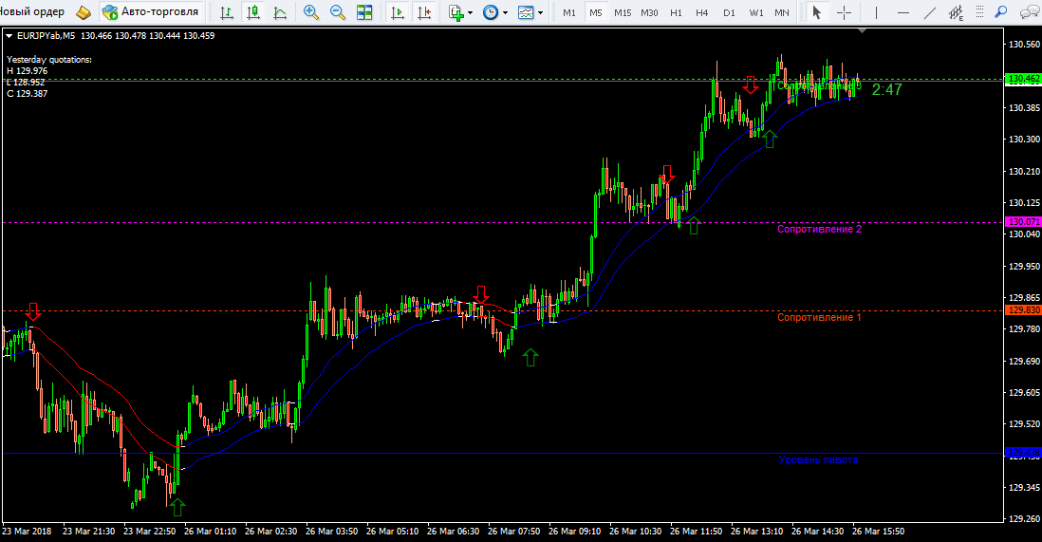Image resolution: width=1042 pixels, height=542 pixels.
Task: Switch chart to candlesticks view
Action: click(x=253, y=12)
